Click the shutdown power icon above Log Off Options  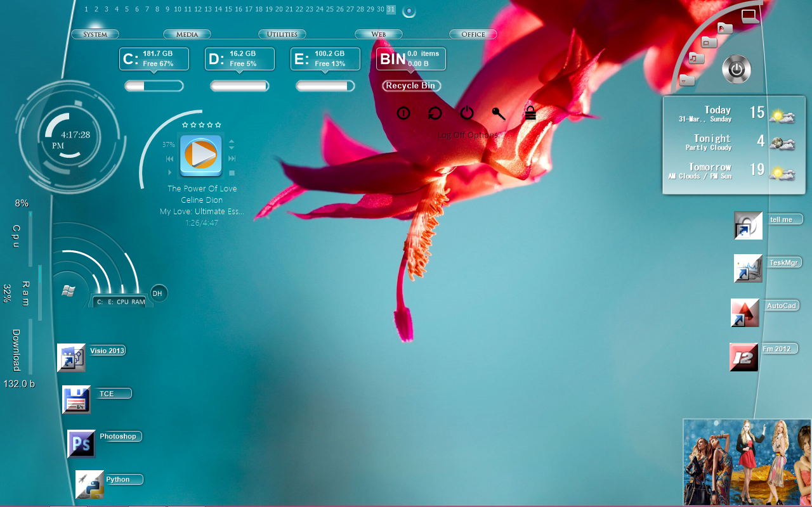click(467, 113)
